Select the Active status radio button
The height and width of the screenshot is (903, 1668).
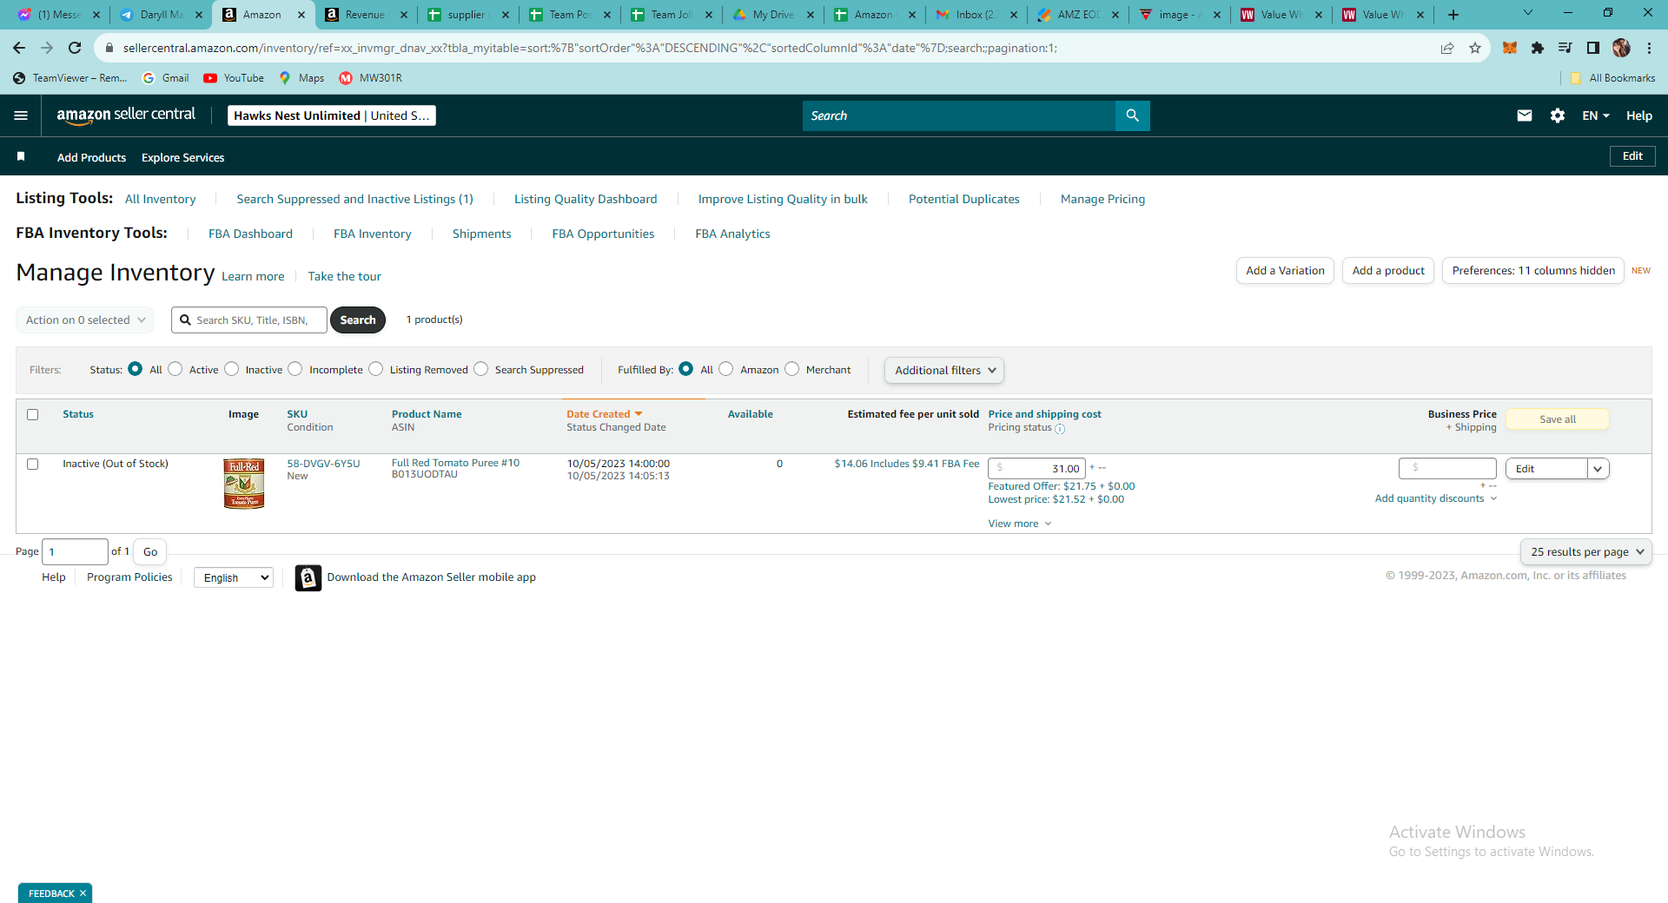pyautogui.click(x=175, y=369)
